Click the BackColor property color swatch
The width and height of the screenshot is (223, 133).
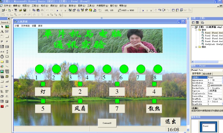point(209,85)
